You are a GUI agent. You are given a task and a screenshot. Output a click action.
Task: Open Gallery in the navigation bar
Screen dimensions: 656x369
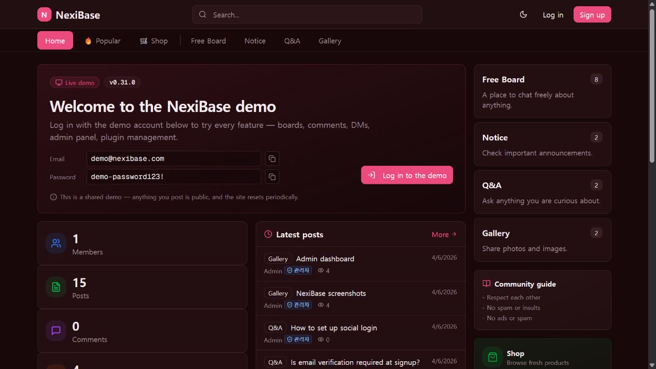point(330,41)
